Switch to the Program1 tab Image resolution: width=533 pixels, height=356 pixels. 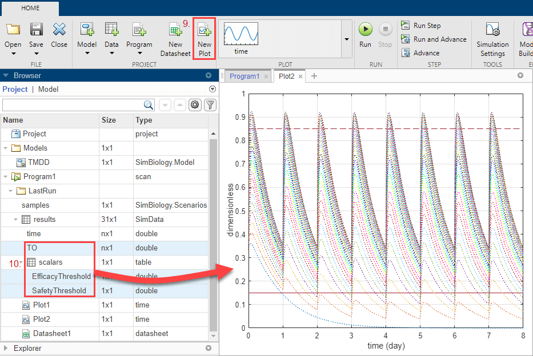click(245, 76)
